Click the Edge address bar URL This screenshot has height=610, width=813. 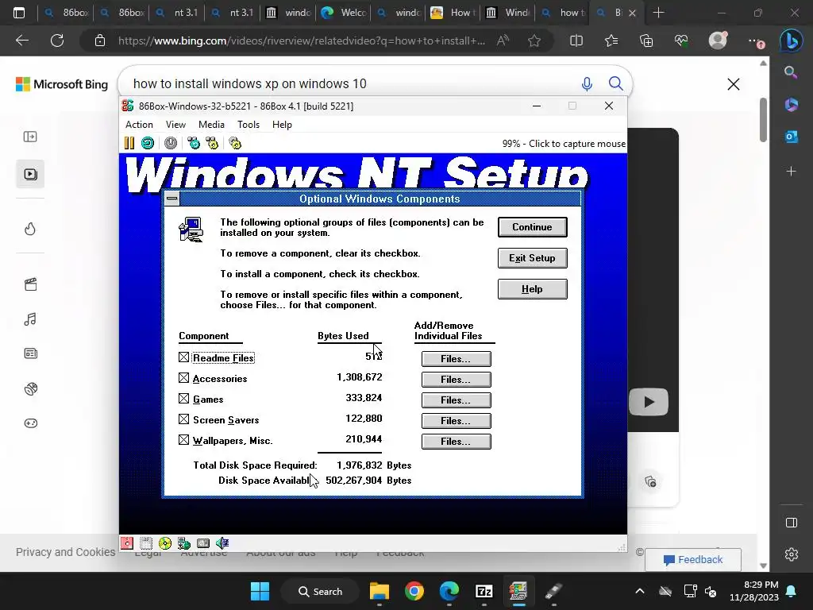(x=301, y=41)
